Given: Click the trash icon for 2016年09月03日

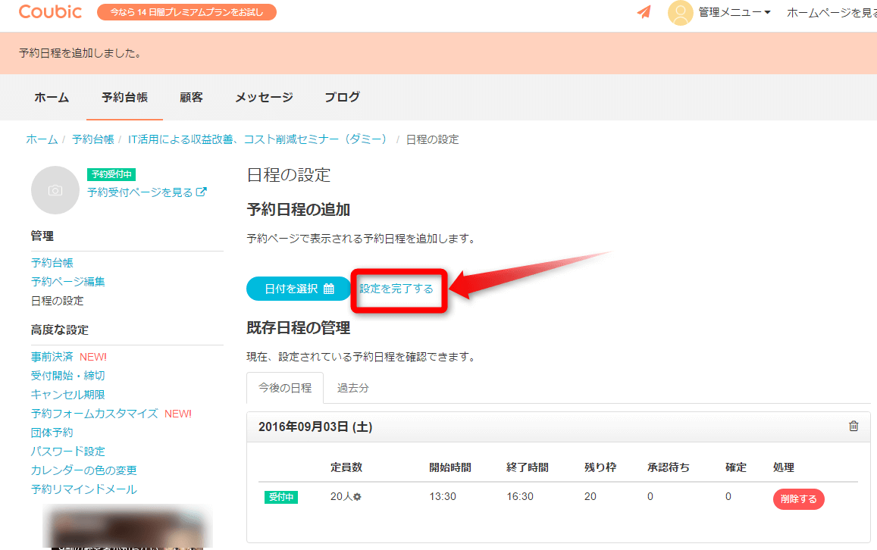Looking at the screenshot, I should point(854,427).
